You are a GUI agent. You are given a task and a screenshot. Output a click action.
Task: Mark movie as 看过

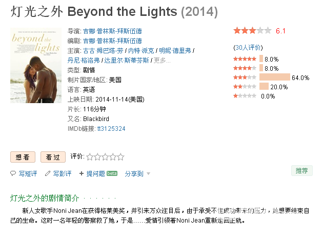(x=53, y=157)
